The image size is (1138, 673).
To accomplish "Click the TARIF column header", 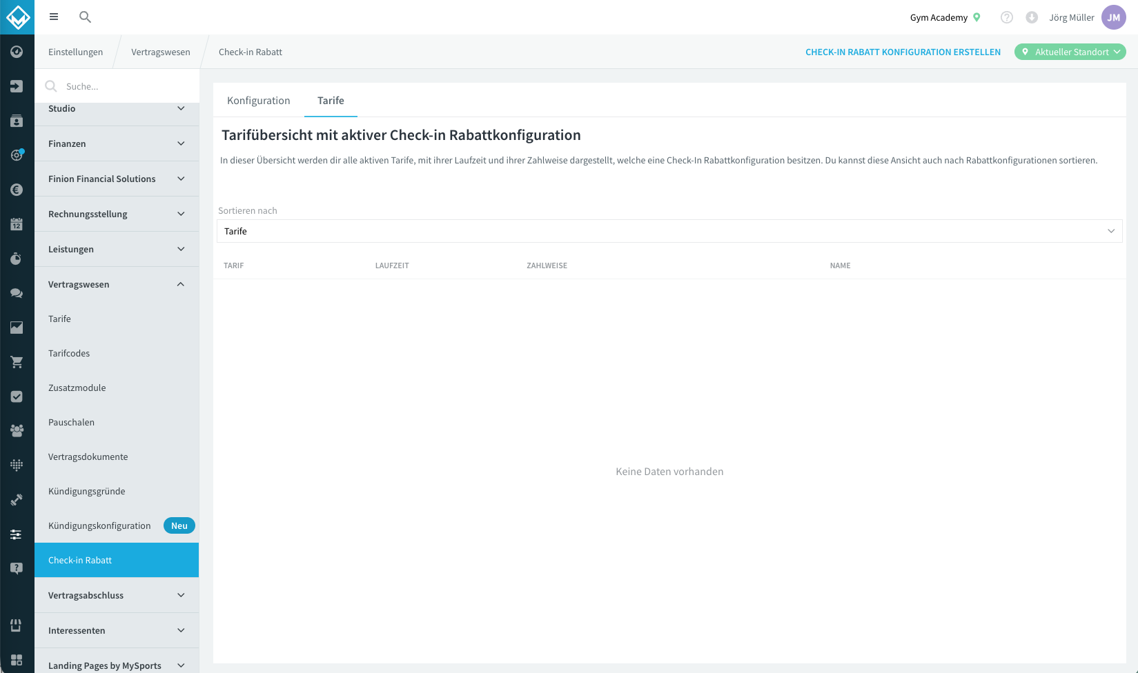I will click(x=234, y=265).
